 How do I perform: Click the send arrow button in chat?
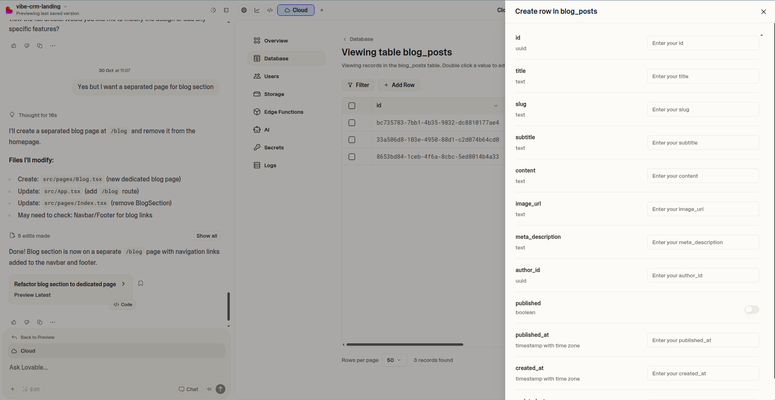coord(221,389)
